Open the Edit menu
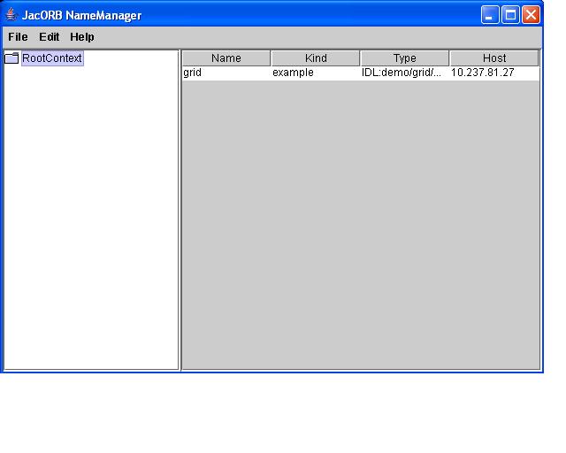Viewport: 566px width, 453px height. 50,37
